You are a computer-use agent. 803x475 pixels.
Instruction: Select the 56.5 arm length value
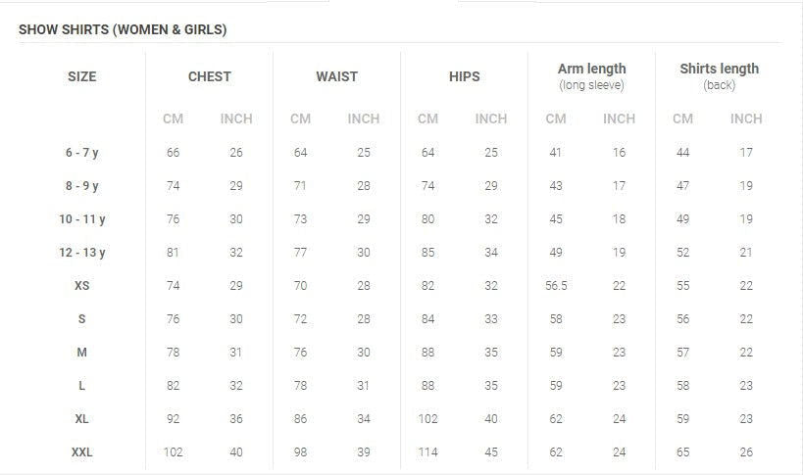(x=556, y=286)
